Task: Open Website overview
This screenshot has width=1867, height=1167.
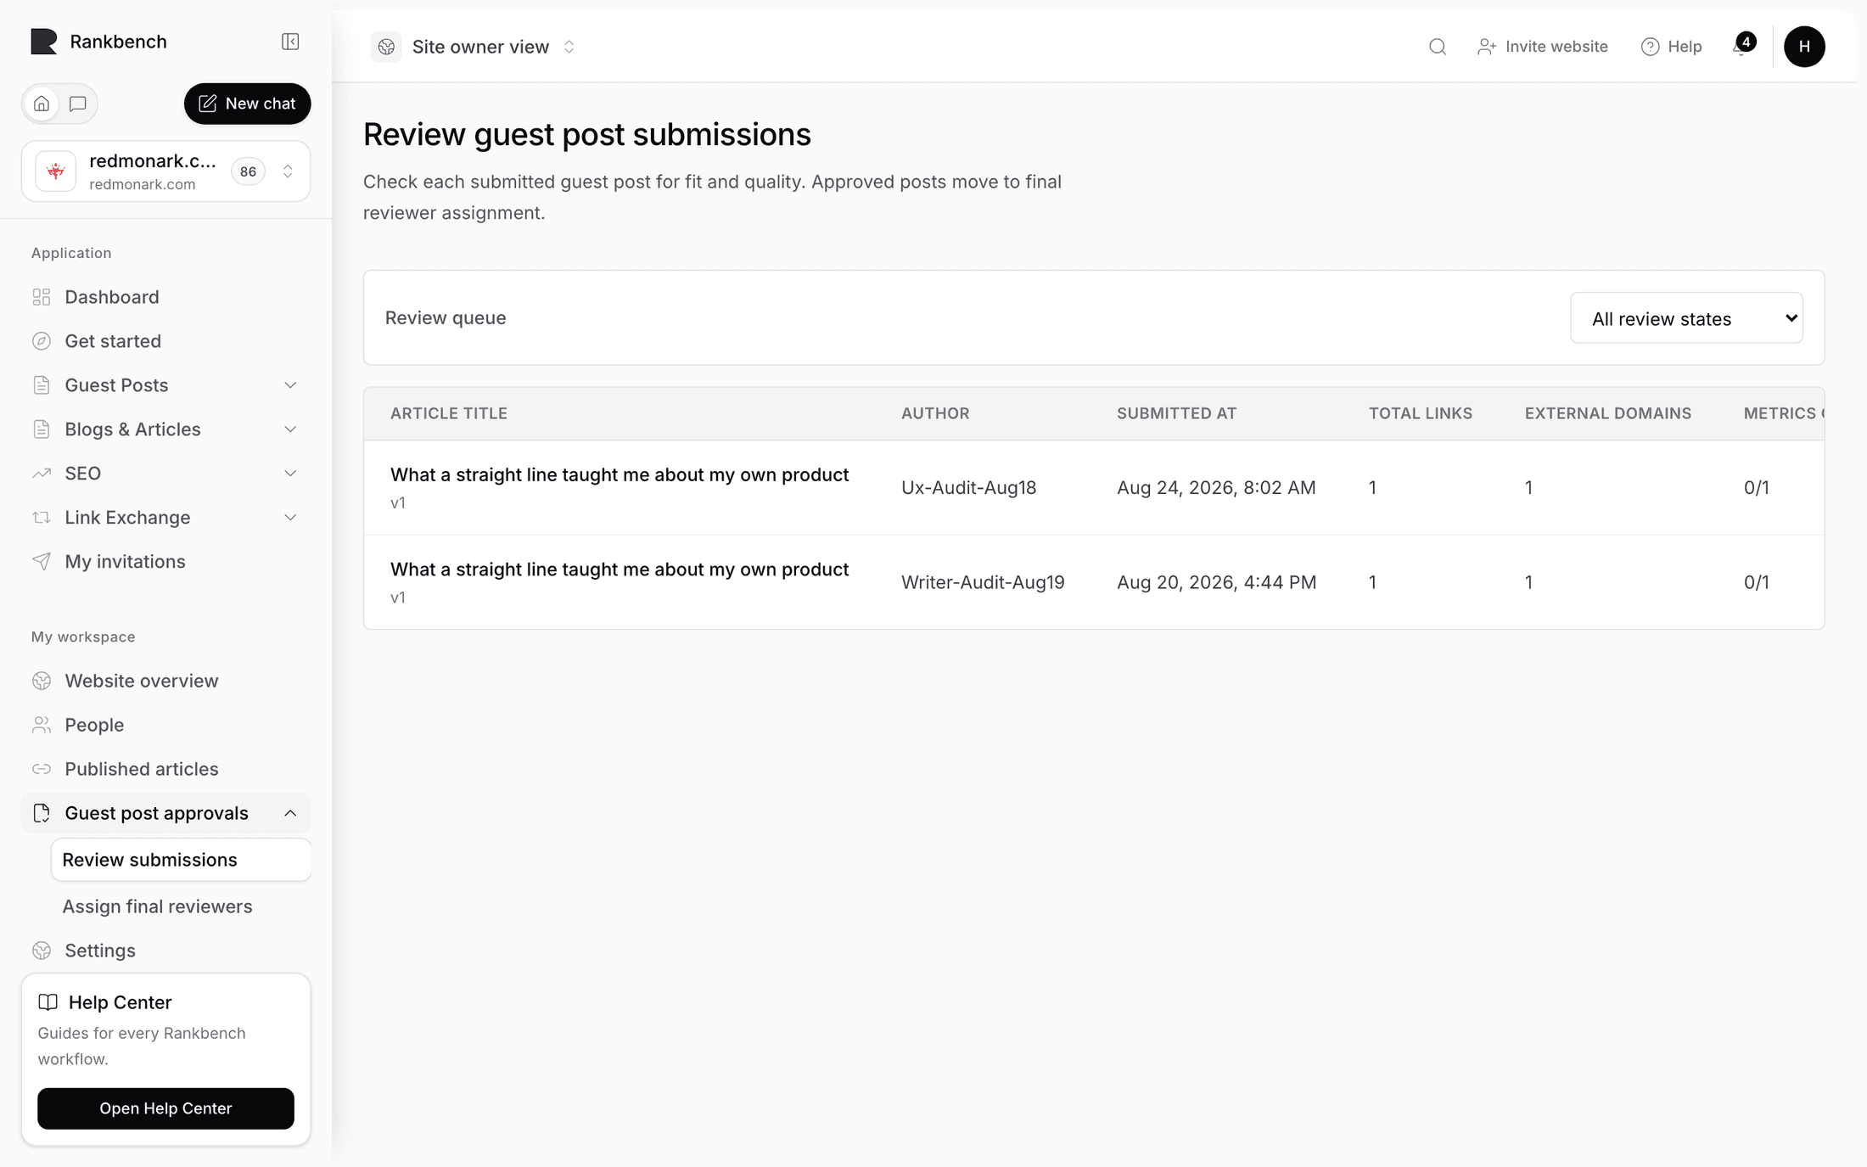Action: (x=165, y=681)
